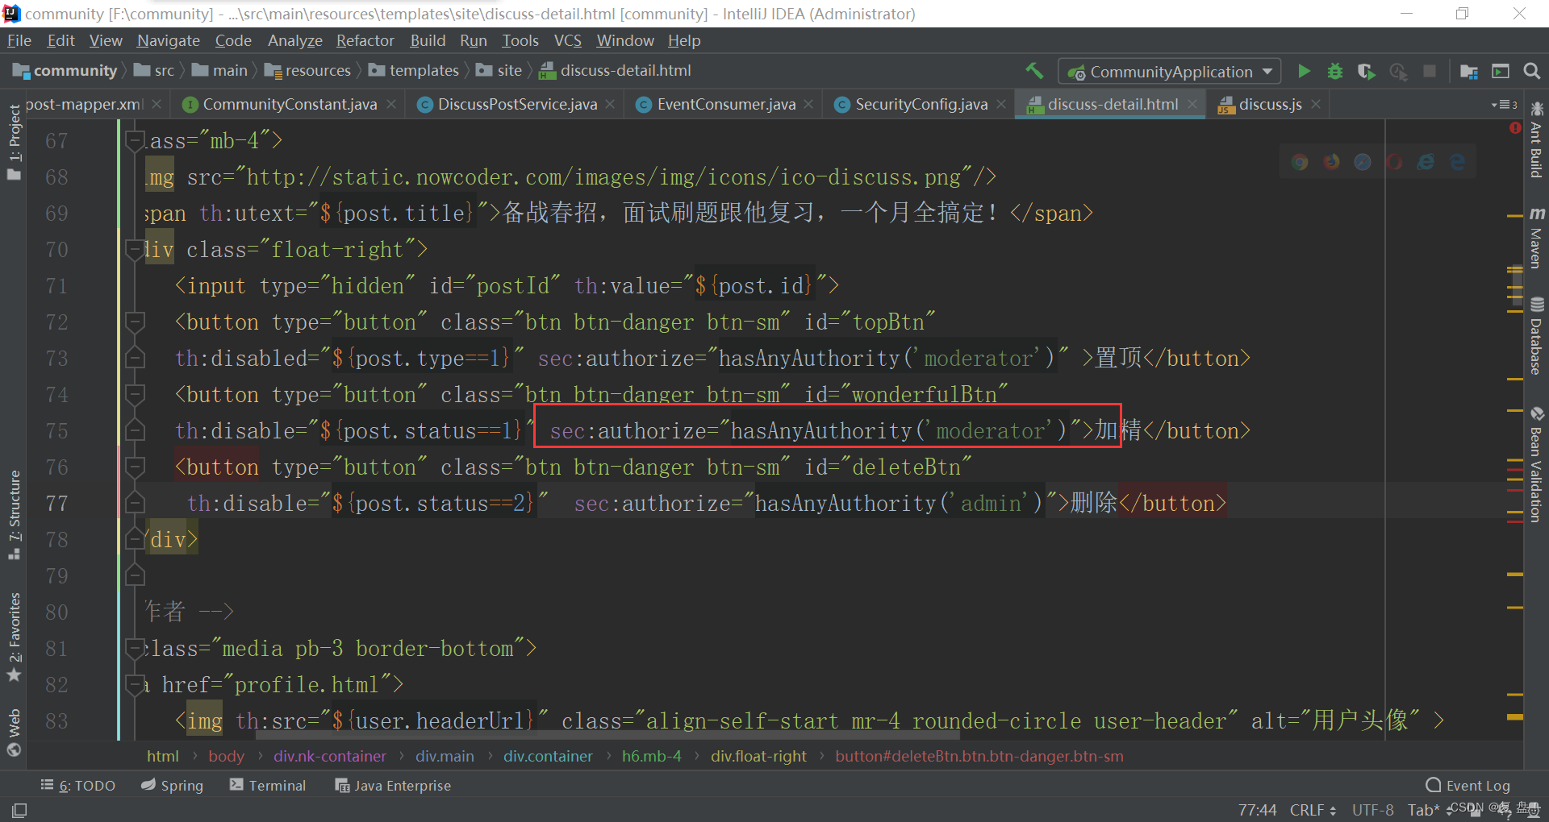Run CommunityApplication with green play icon
The image size is (1549, 822).
[1304, 71]
